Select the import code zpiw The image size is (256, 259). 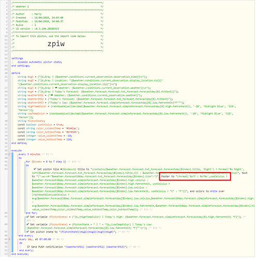[x=56, y=44]
